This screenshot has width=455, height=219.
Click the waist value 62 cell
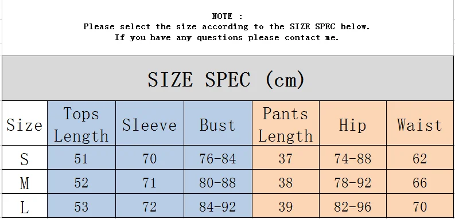pos(420,158)
